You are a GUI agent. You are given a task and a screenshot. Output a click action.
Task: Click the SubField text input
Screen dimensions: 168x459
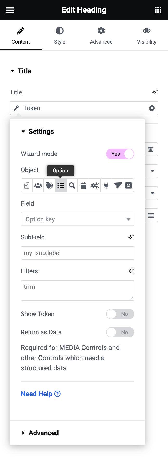77,253
